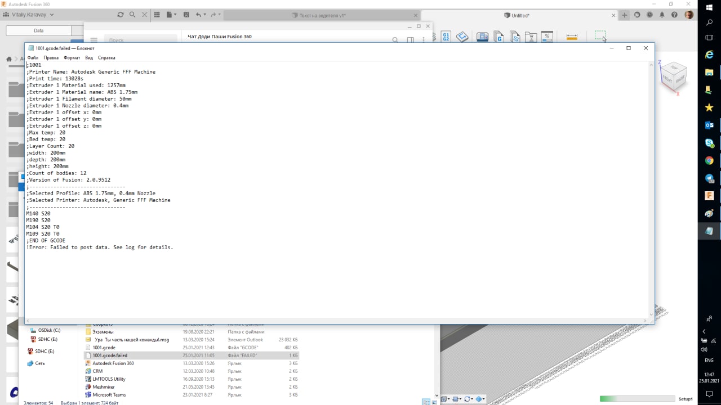Close the Fusion 360 data panel
721x405 pixels.
tap(145, 15)
